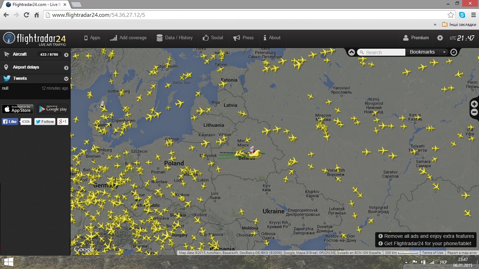479x269 pixels.
Task: Zoom out the map with minus button
Action: [474, 112]
